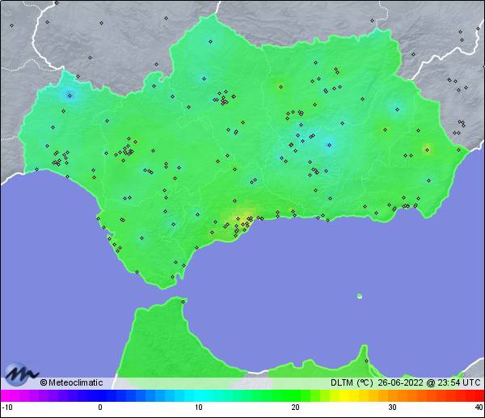Click the 40 scale label

tap(479, 407)
